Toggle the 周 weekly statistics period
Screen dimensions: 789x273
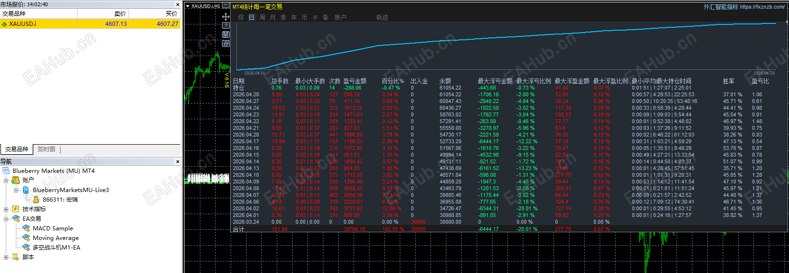click(262, 17)
